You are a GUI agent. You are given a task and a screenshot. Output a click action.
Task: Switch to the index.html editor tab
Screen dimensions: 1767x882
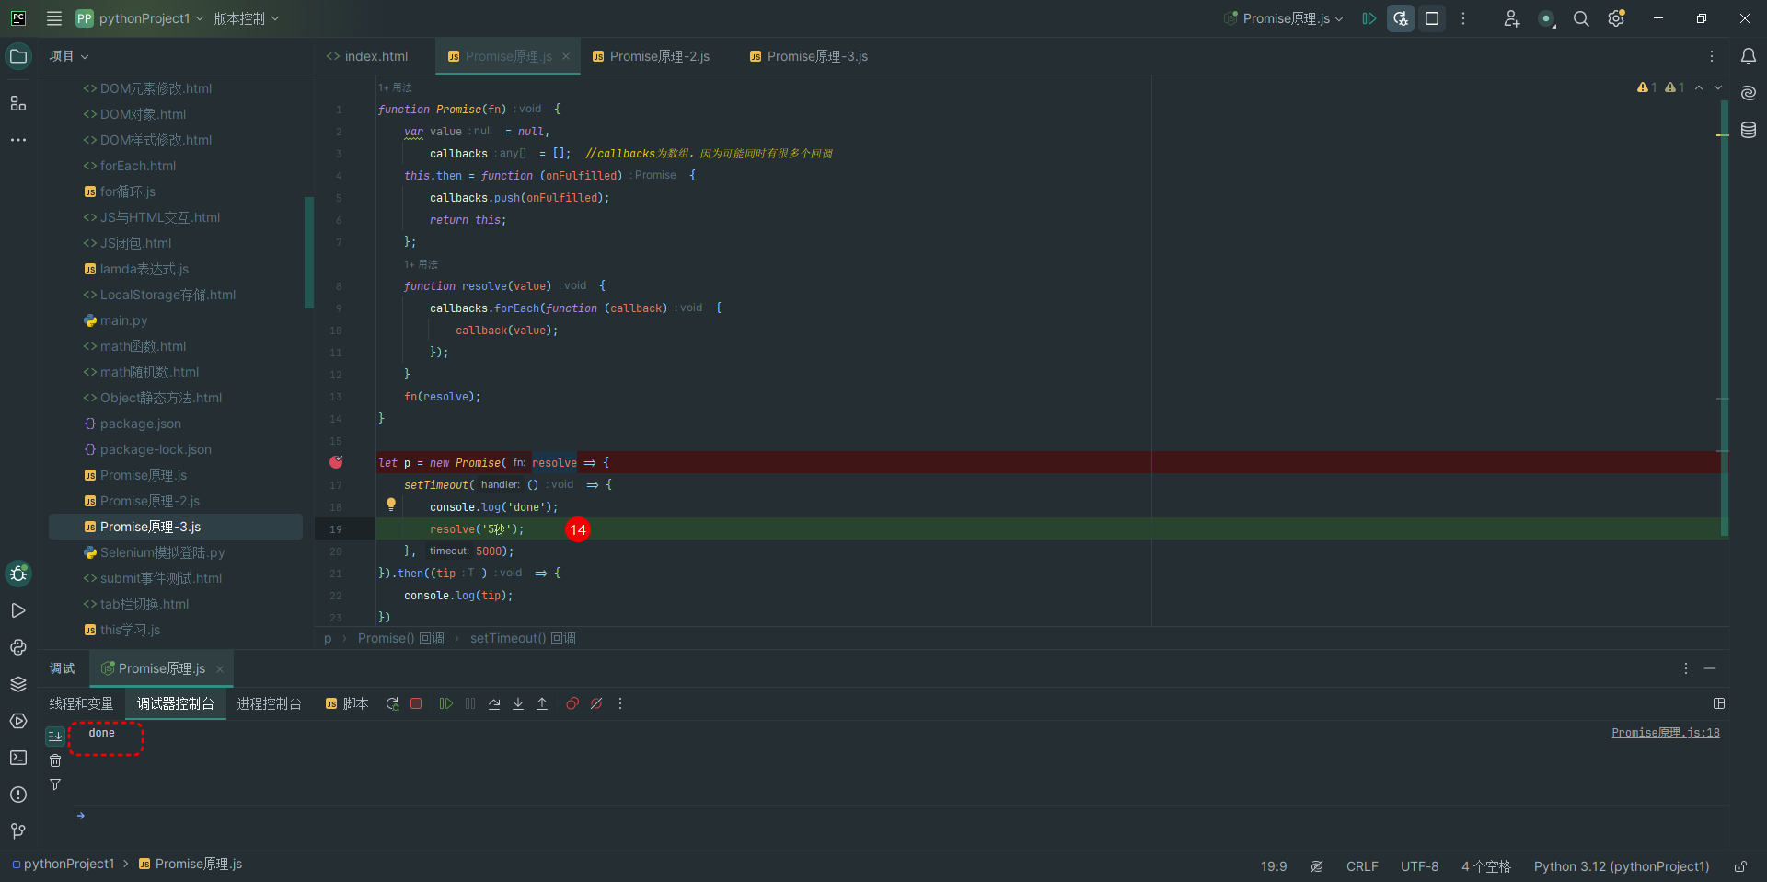pyautogui.click(x=367, y=56)
